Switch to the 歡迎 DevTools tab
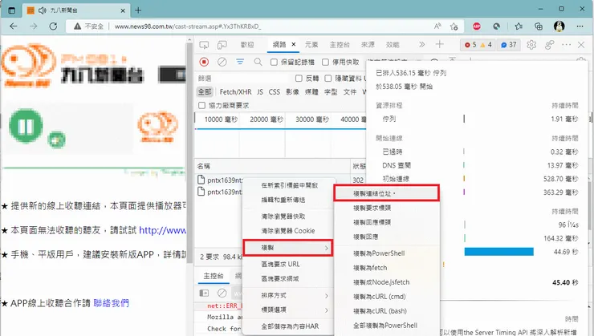Screen dimensions: 594x336 [247, 45]
